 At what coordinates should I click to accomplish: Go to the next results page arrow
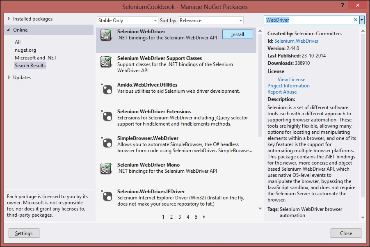coord(204,217)
